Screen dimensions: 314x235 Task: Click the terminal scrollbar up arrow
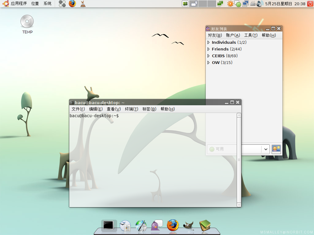tap(239, 115)
